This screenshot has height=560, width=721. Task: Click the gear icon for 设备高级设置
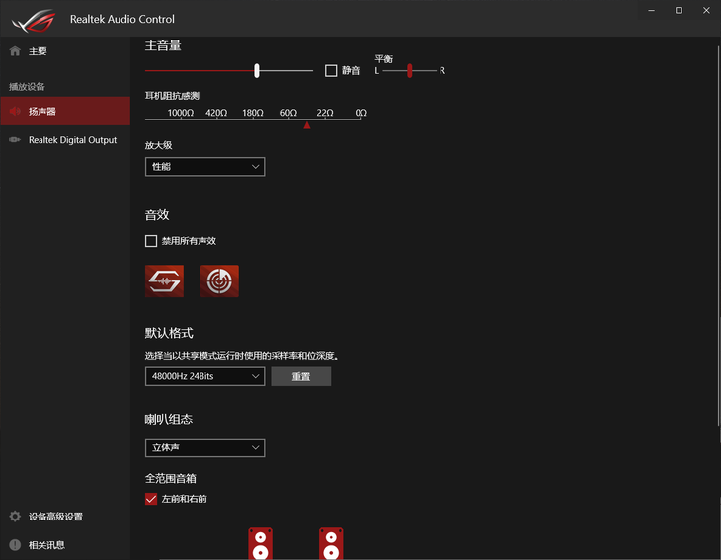(15, 517)
